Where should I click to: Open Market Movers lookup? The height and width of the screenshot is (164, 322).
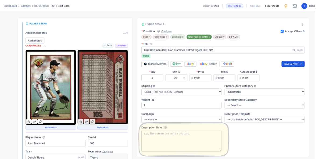(155, 64)
